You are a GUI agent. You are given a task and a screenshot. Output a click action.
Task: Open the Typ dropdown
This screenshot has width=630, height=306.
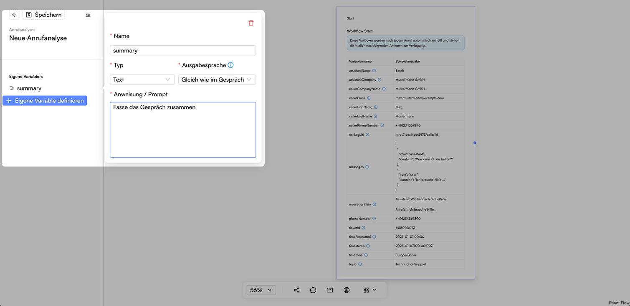pyautogui.click(x=142, y=80)
